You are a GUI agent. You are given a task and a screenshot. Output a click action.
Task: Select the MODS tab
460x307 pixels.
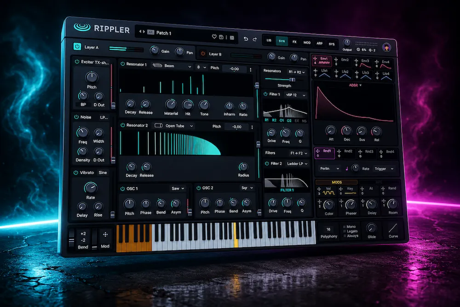(x=337, y=182)
